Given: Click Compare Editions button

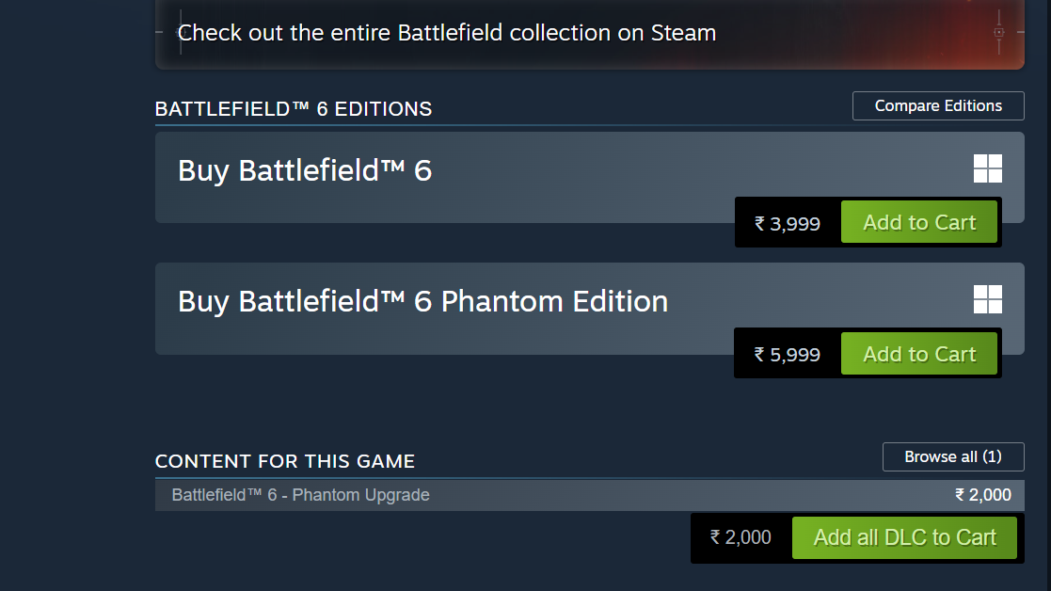Looking at the screenshot, I should click(x=938, y=105).
